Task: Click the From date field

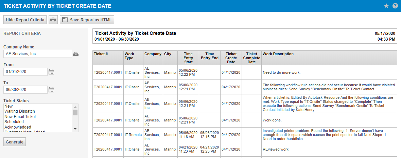Action: pyautogui.click(x=25, y=72)
